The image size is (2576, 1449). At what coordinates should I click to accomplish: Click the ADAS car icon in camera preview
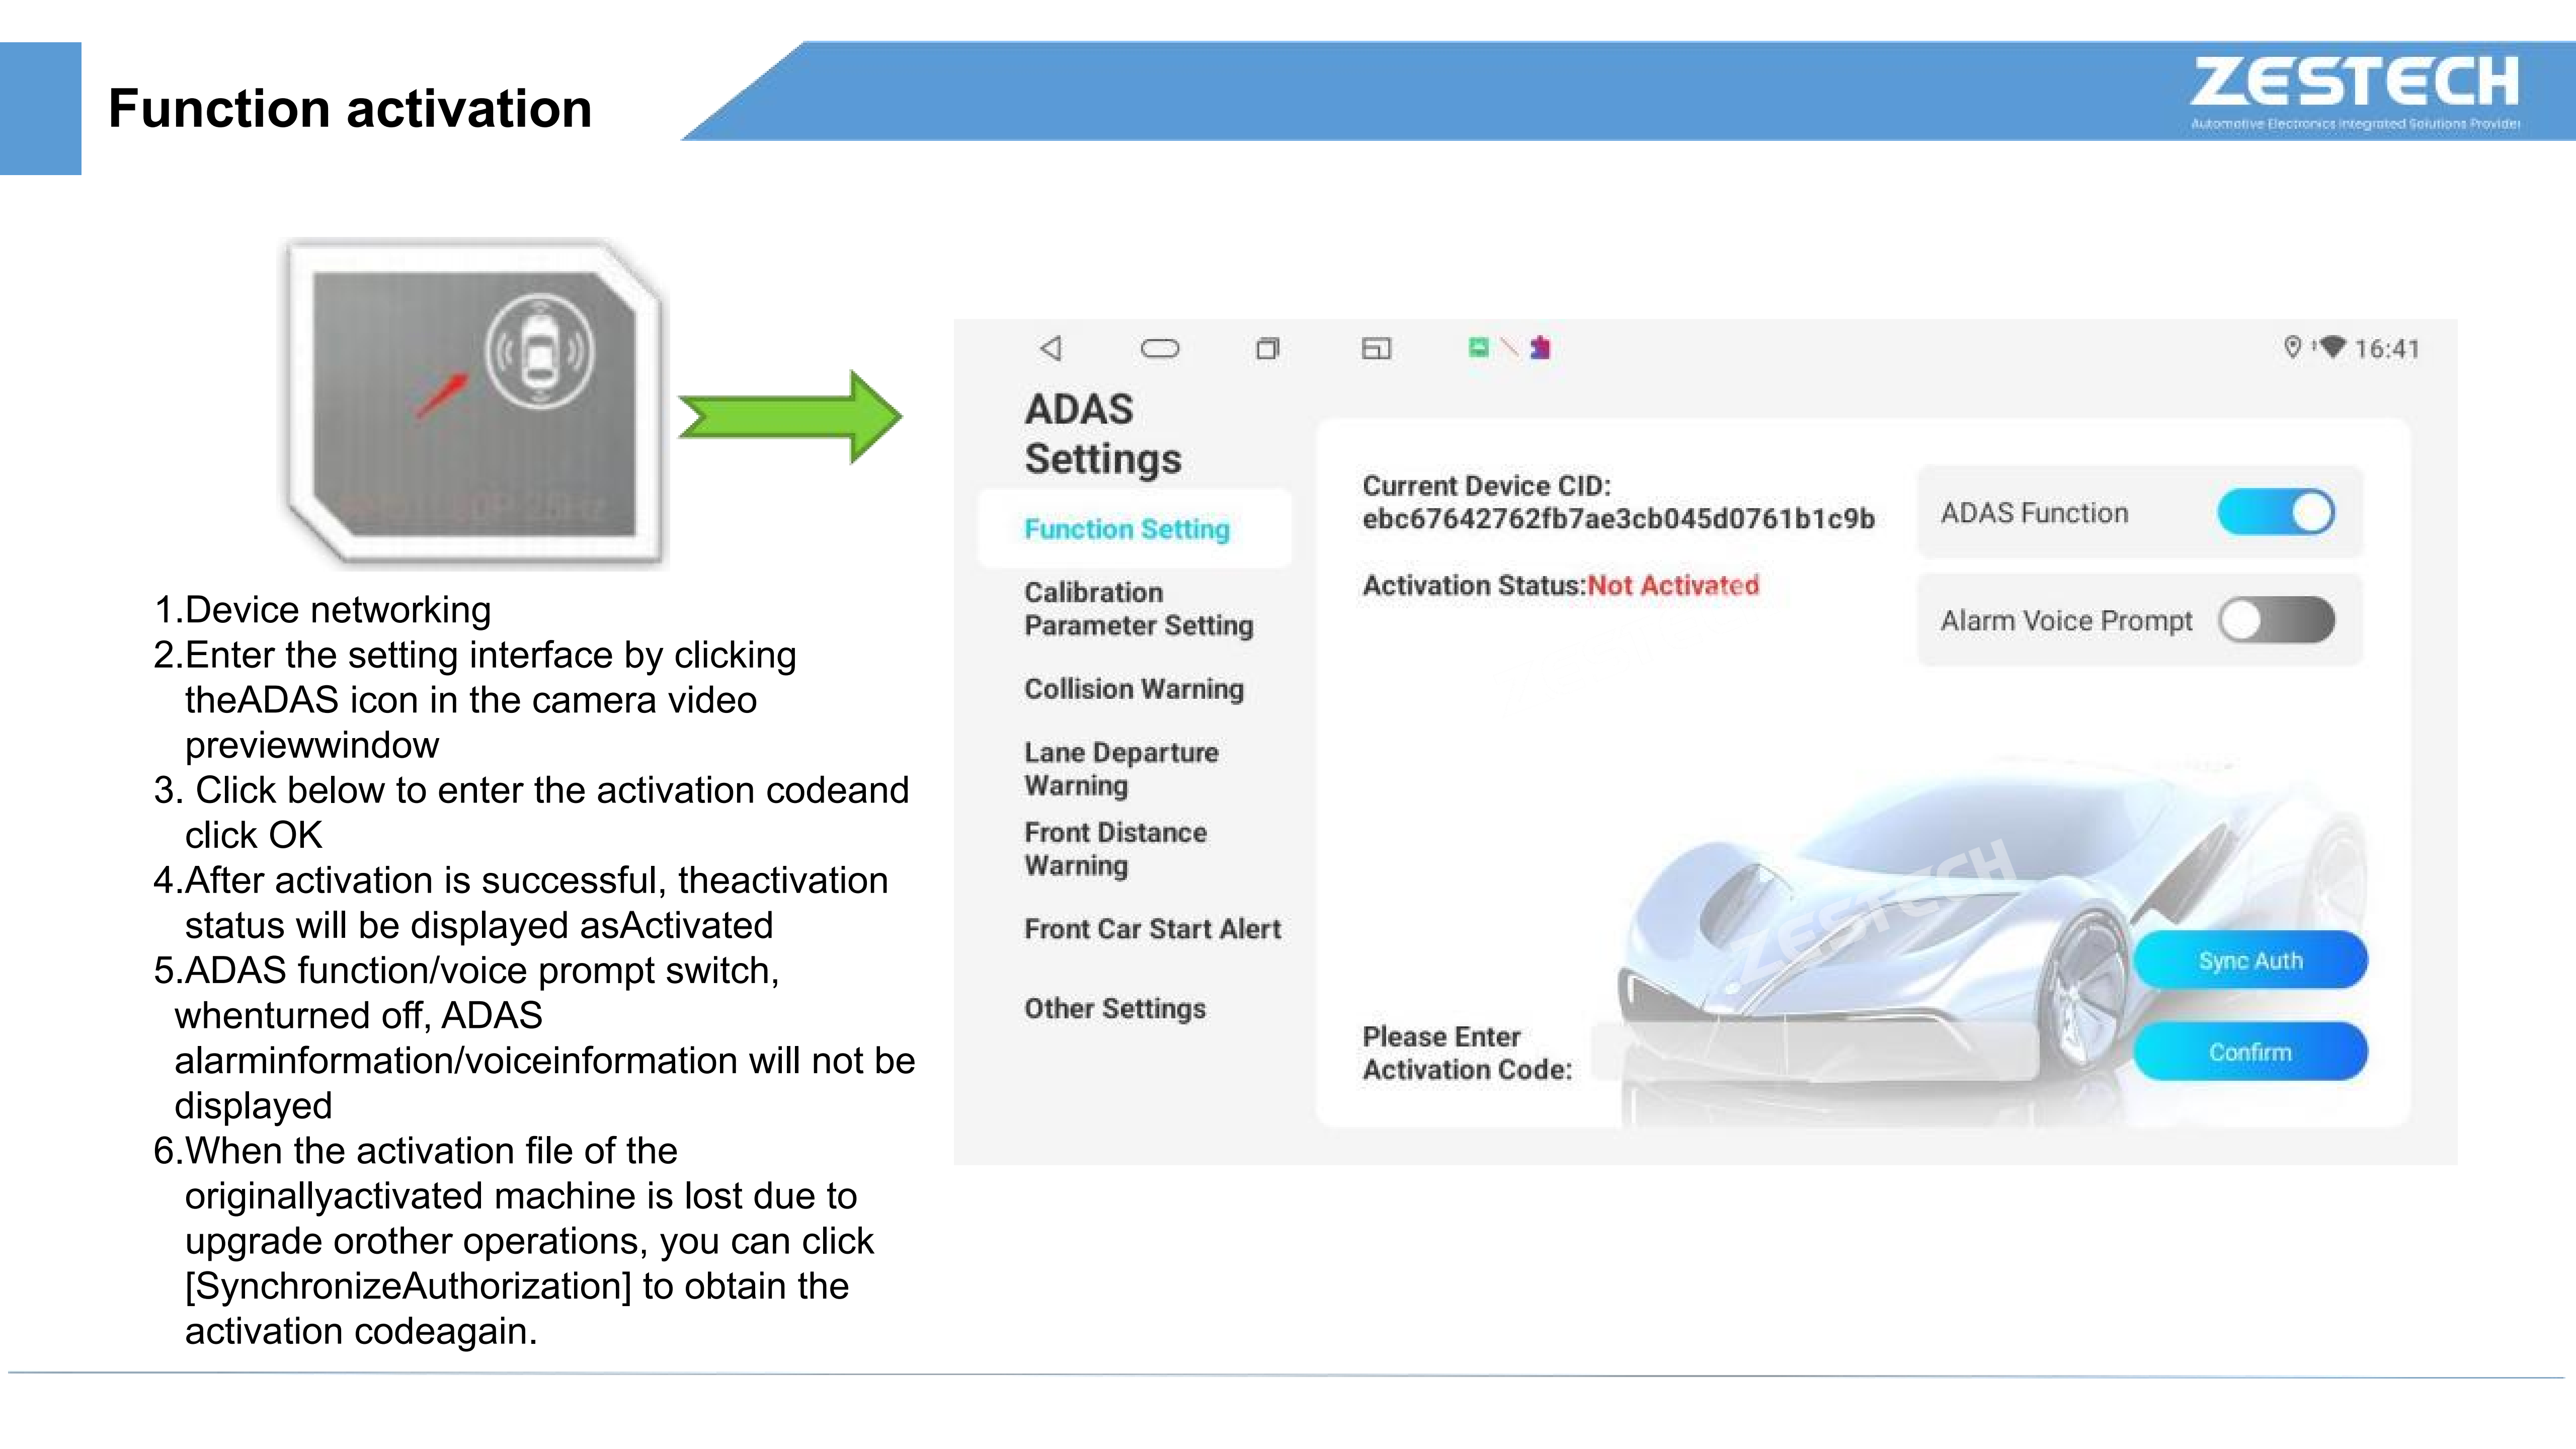click(x=540, y=352)
